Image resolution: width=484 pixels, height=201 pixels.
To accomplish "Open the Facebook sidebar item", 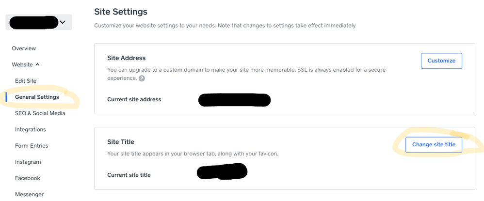I will (28, 178).
